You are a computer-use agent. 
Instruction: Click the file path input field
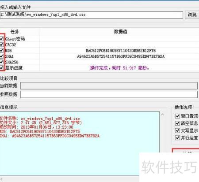(92, 15)
